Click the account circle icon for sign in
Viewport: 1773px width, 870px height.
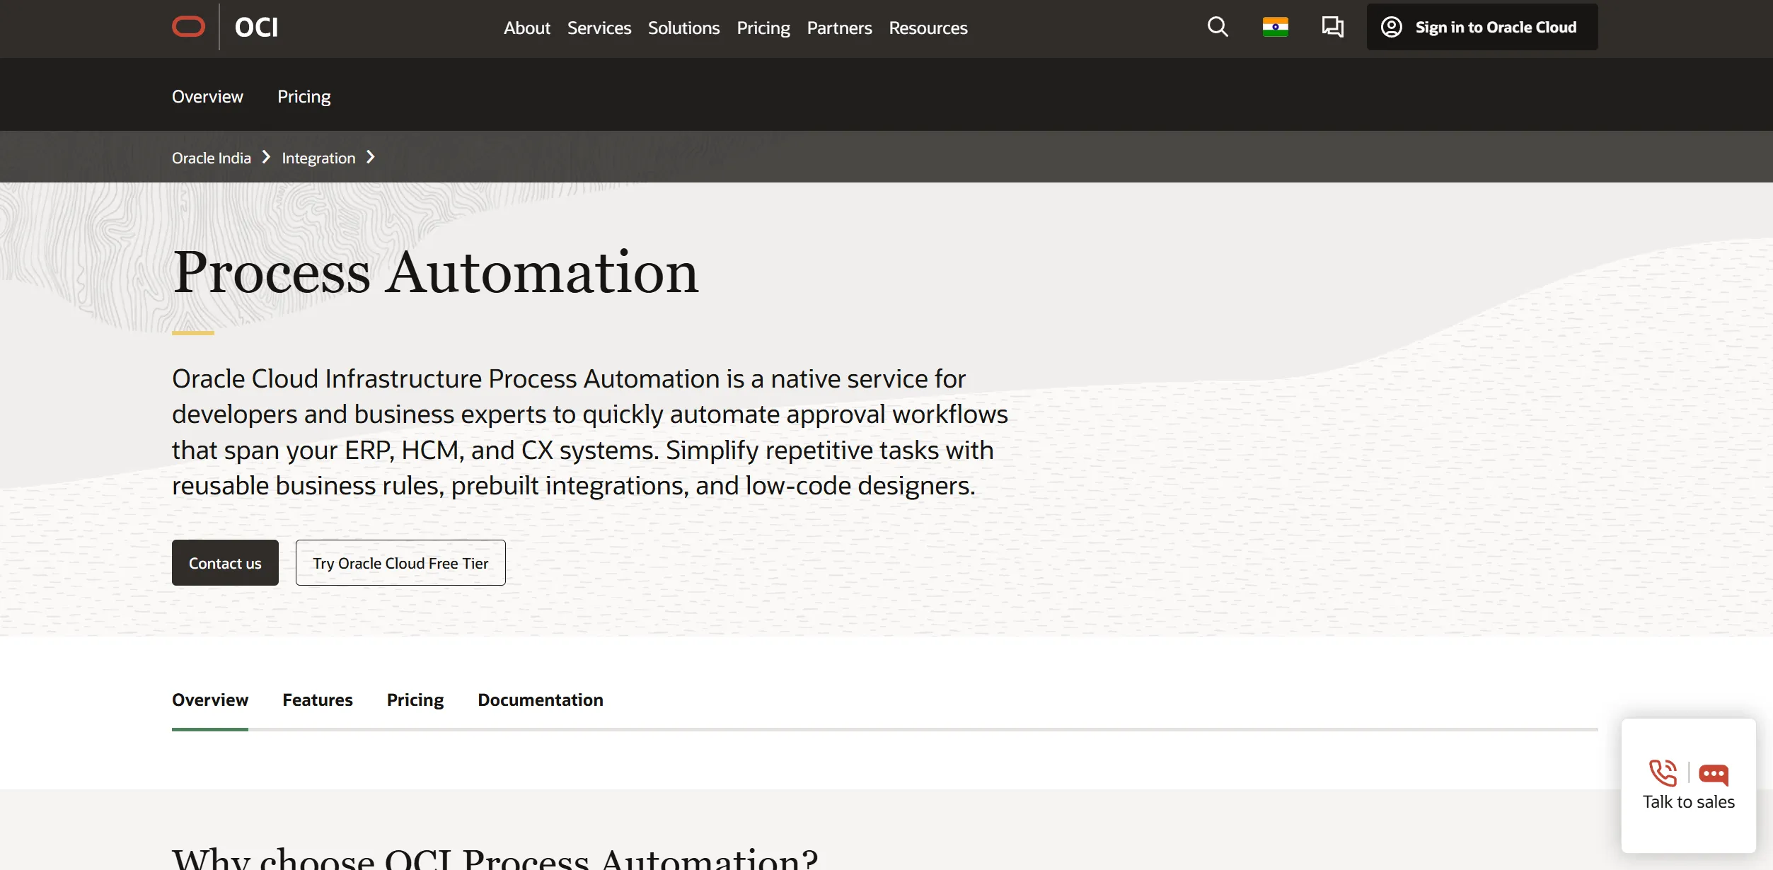point(1391,27)
